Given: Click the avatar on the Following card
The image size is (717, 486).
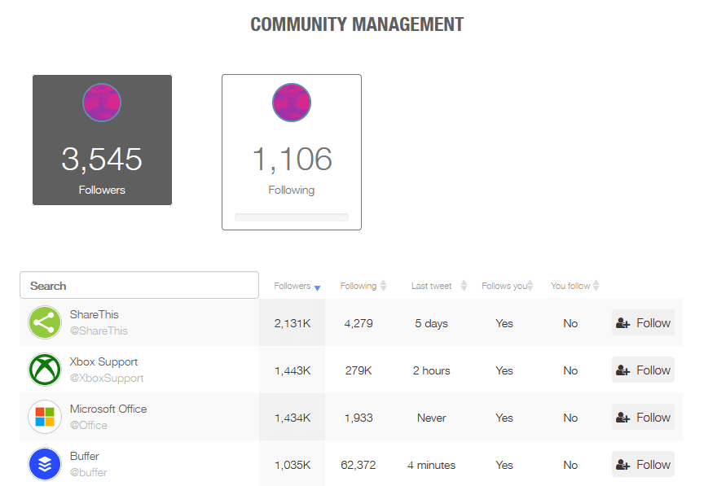Looking at the screenshot, I should click(292, 102).
